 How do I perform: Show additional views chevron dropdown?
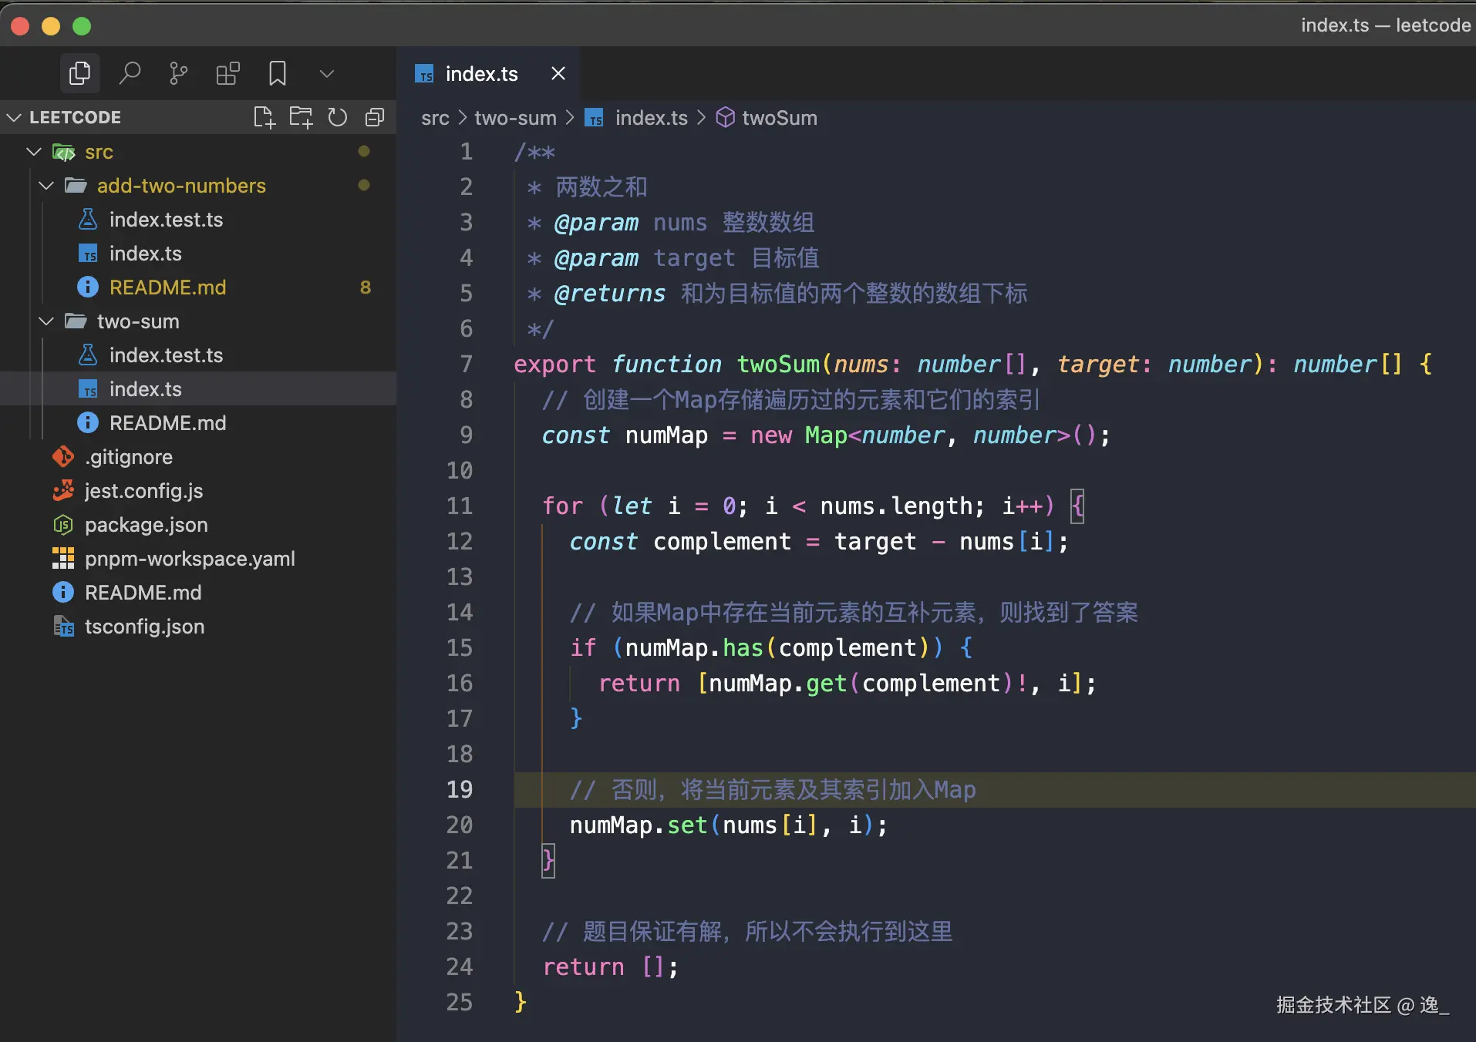point(327,74)
